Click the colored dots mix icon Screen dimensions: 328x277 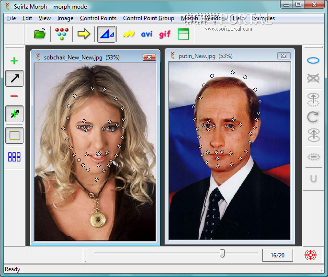tap(62, 34)
